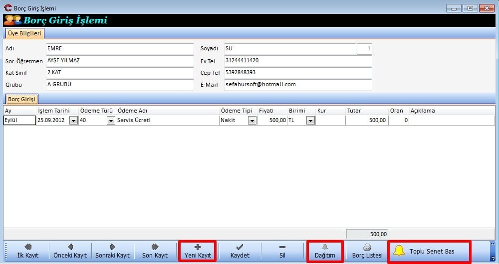Delete the record with Sil button
Image resolution: width=499 pixels, height=264 pixels.
(x=282, y=251)
